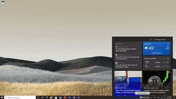This screenshot has height=99, width=176.
Task: Open the first purple Teams icon
Action: (x=74, y=97)
